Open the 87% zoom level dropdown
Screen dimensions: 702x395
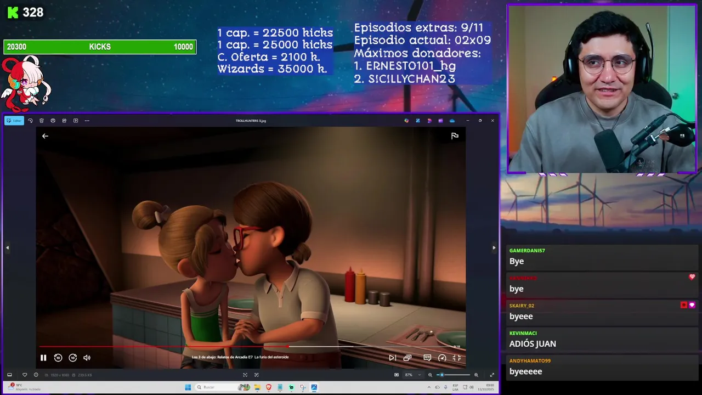click(413, 375)
